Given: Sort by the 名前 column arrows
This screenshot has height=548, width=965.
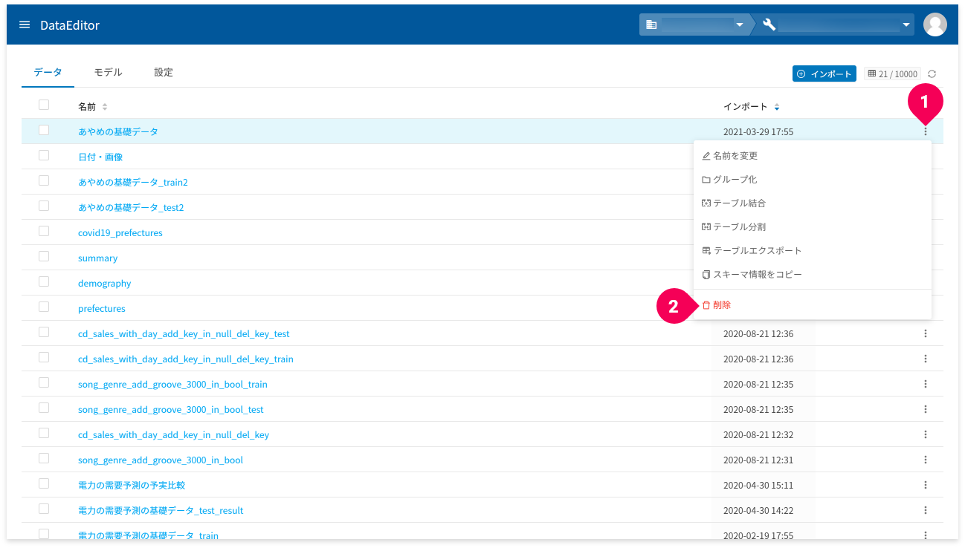Looking at the screenshot, I should [105, 107].
